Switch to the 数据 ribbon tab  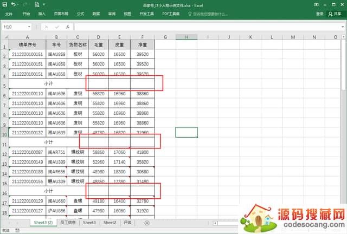(x=96, y=14)
